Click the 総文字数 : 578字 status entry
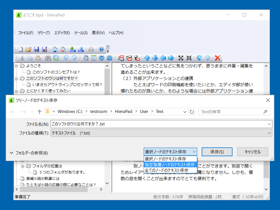 [168, 197]
